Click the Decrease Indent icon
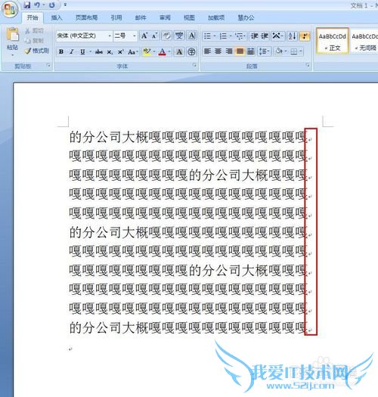The height and width of the screenshot is (397, 378). tap(254, 36)
